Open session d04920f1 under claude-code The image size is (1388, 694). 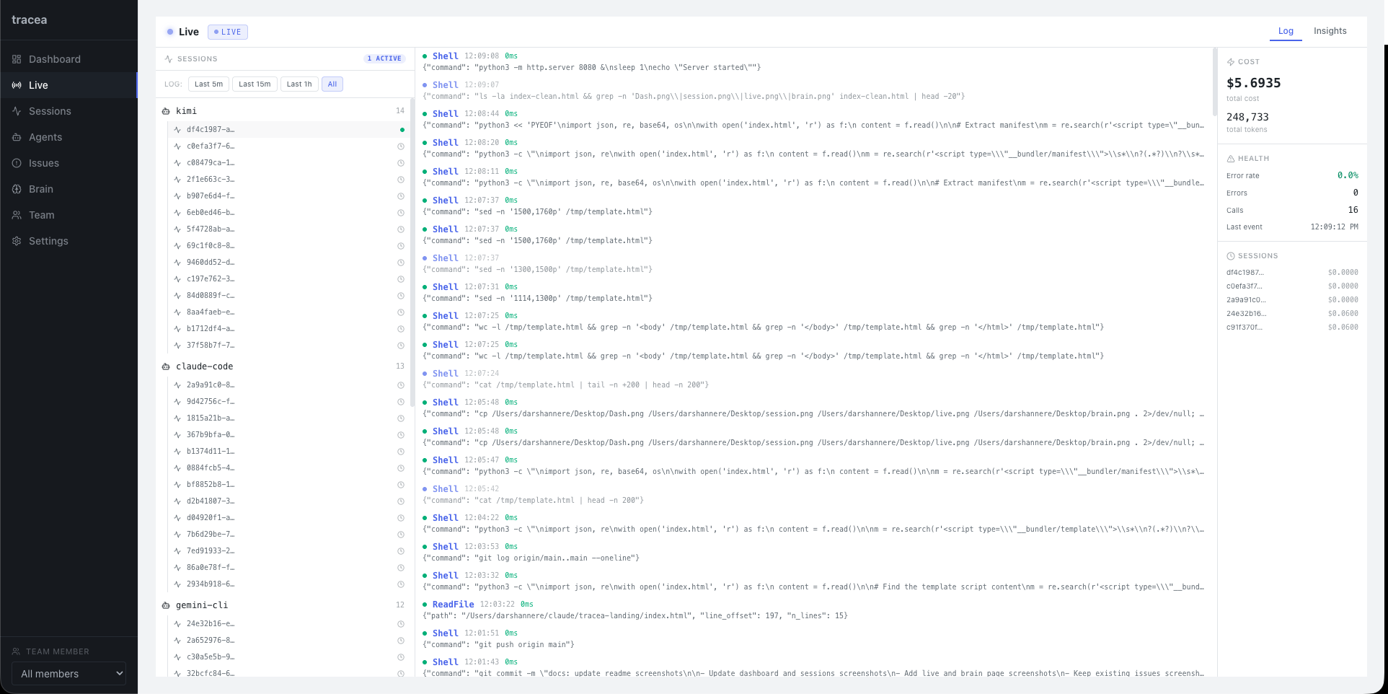coord(289,518)
